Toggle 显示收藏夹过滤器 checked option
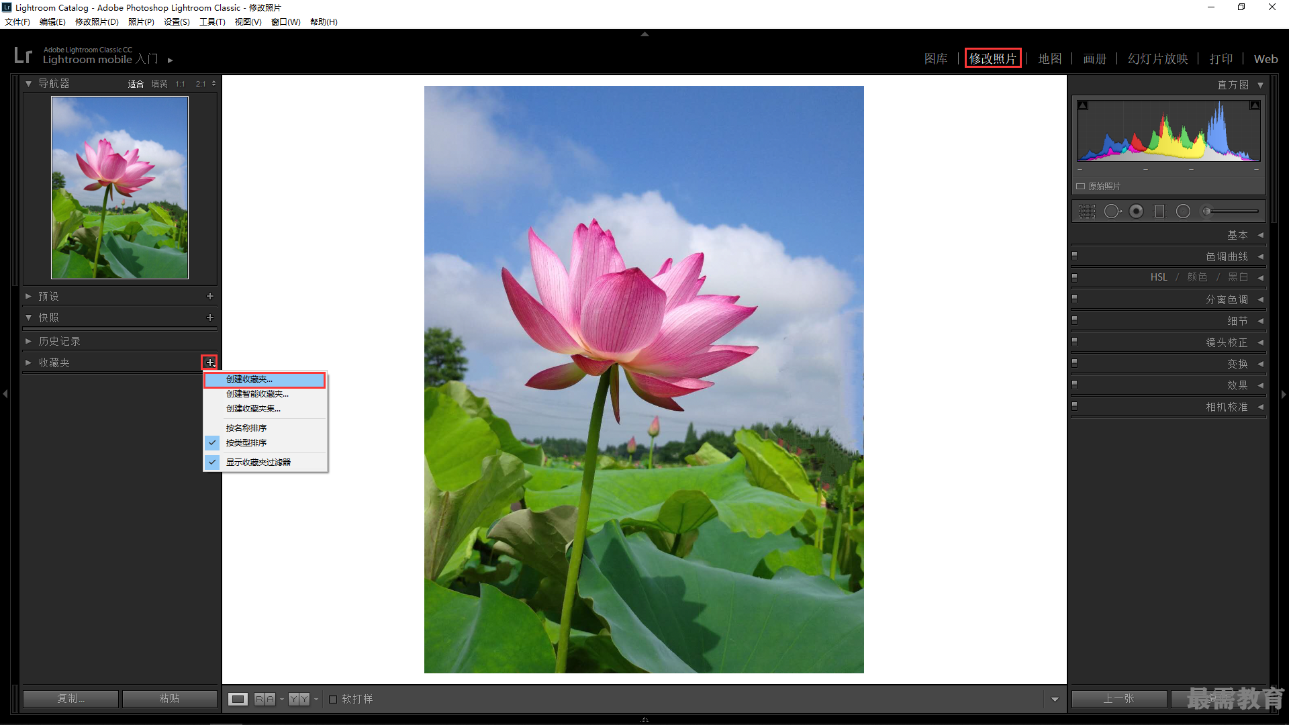 [266, 462]
